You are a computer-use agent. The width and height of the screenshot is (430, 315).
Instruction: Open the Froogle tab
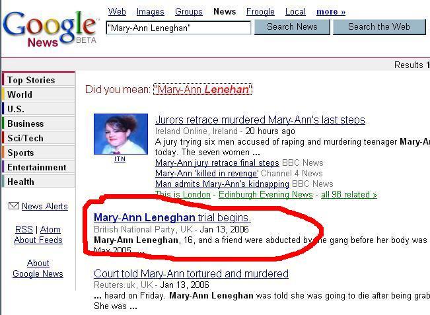pyautogui.click(x=260, y=11)
